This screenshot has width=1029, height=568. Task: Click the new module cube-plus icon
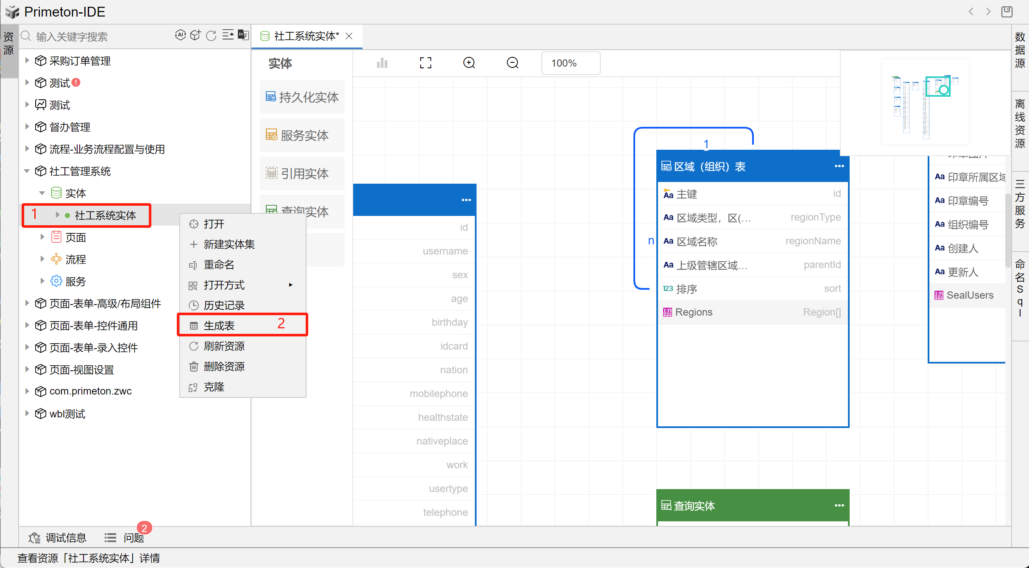(195, 35)
